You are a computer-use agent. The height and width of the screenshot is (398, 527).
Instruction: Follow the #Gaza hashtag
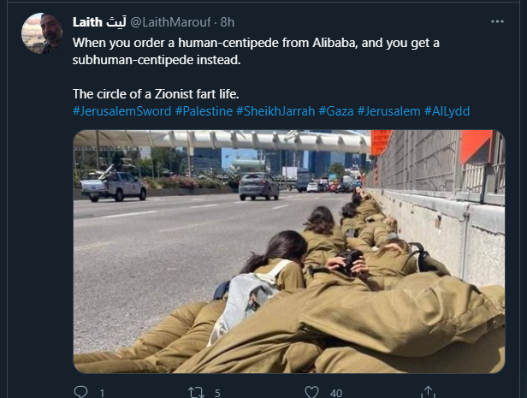tap(336, 111)
